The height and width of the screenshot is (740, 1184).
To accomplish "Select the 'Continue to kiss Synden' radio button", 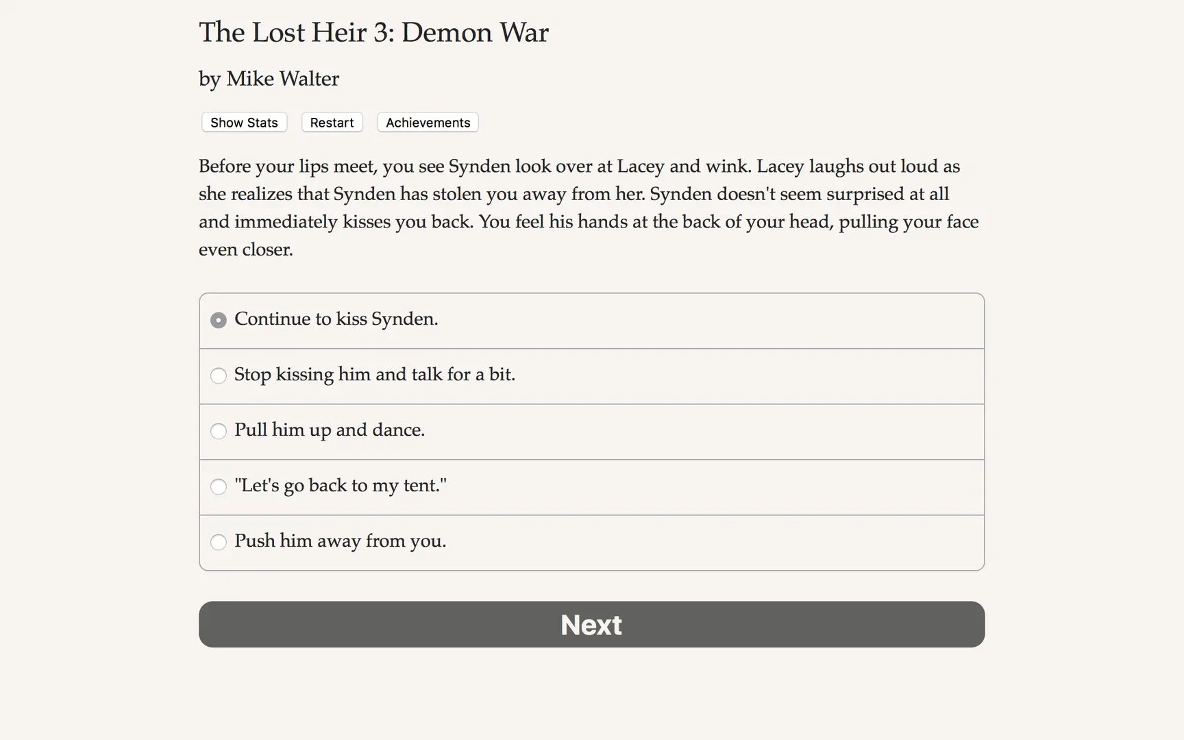I will coord(219,320).
